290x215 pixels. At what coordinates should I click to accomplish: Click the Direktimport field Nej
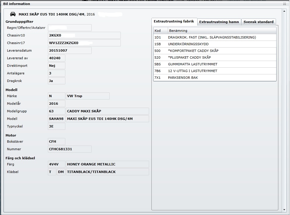pyautogui.click(x=56, y=66)
